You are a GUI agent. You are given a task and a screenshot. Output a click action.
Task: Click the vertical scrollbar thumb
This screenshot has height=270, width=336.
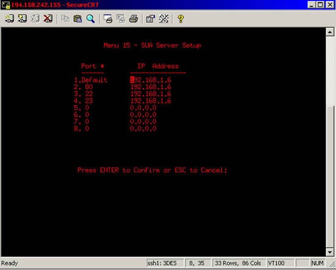(x=330, y=177)
